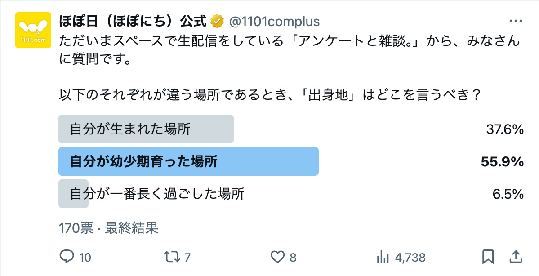The height and width of the screenshot is (276, 539).
Task: Open the @1101complus handle link
Action: [274, 21]
